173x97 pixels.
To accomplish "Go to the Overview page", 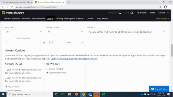I will click(6, 19).
